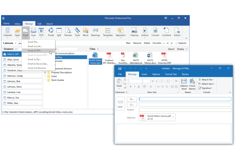Image resolution: width=235 pixels, height=163 pixels.
Task: Select the Split icon in the ribbon
Action: click(59, 32)
